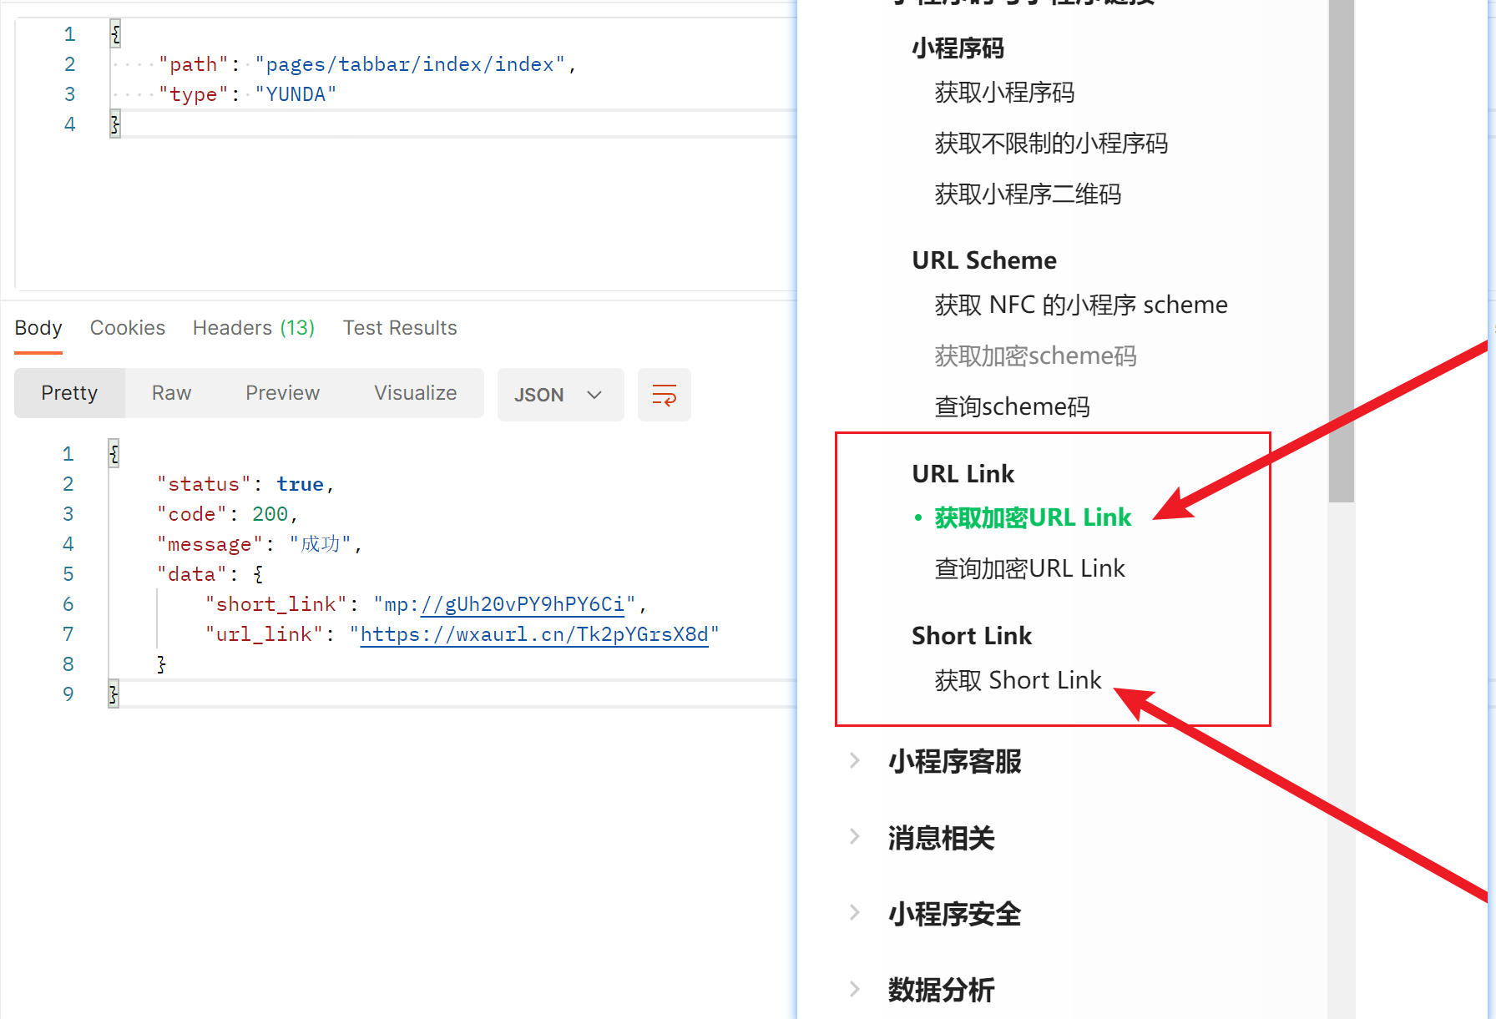Screen dimensions: 1496x1019
Task: Open 查询scheme码 doc page
Action: (x=1012, y=406)
